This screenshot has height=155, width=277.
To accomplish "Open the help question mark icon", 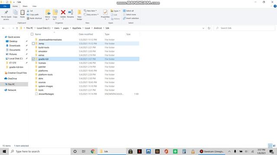I will click(x=275, y=6).
